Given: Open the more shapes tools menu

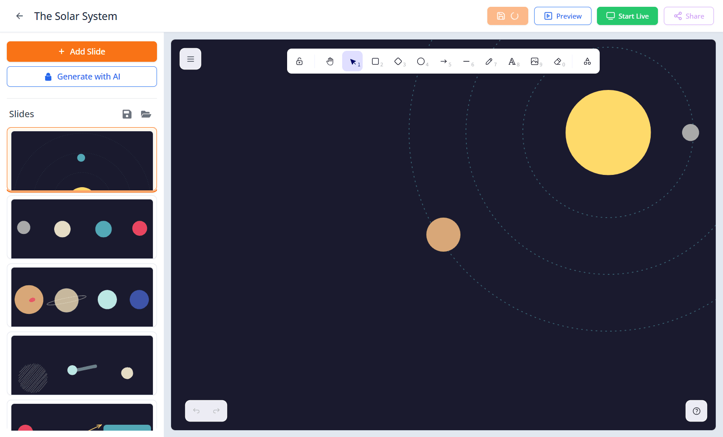Looking at the screenshot, I should [587, 61].
